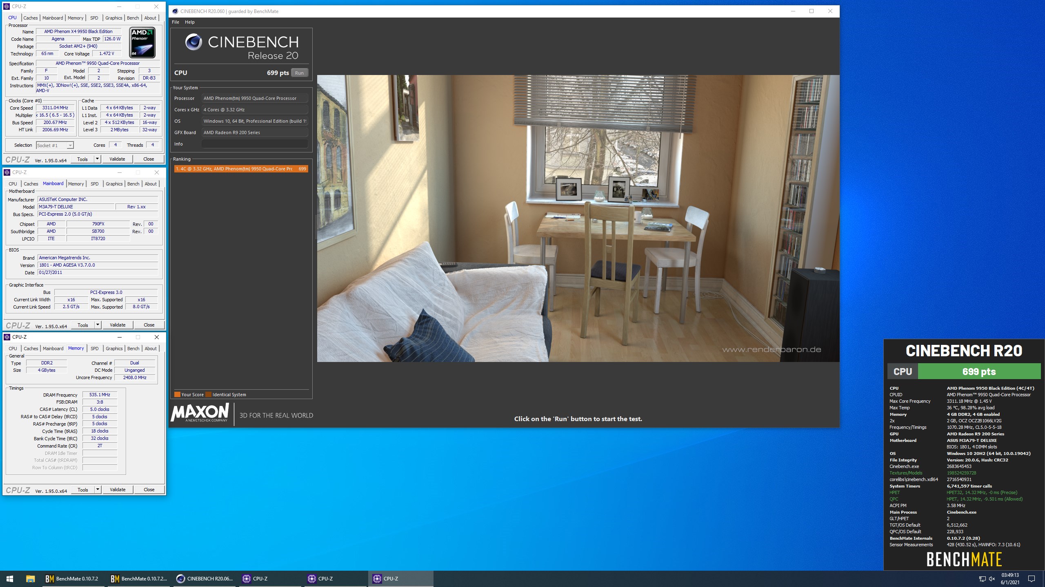The width and height of the screenshot is (1045, 587).
Task: Click the green 699 pts BenchMate bar
Action: (x=979, y=371)
